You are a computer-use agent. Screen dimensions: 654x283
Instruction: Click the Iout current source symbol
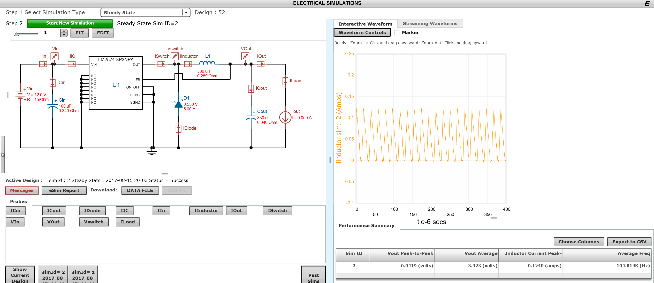pos(285,118)
